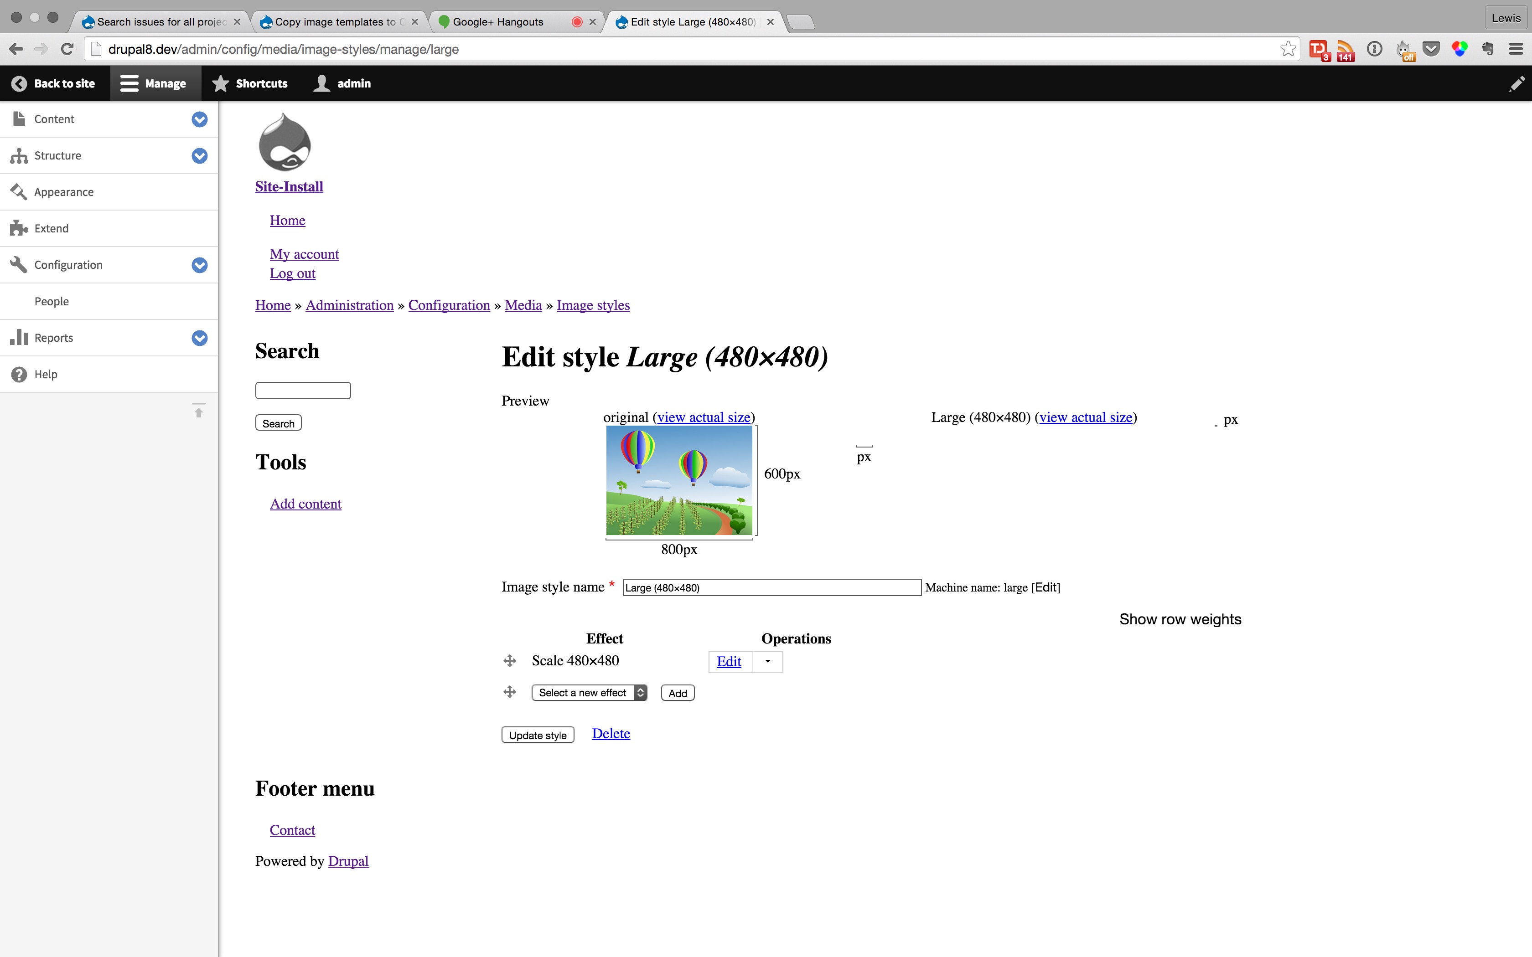Click the Pocket extension icon

[x=1431, y=49]
